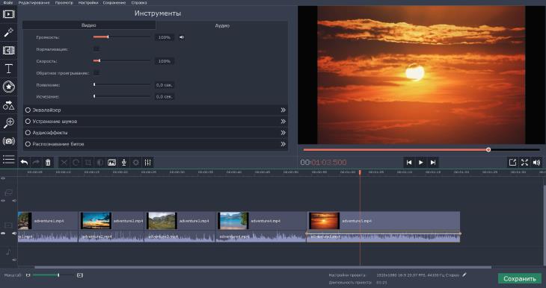Viewport: 546px width, 288px height.
Task: Select the adventure2.mp4 clip thumbnail
Action: point(96,221)
